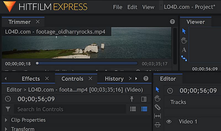
Task: Click the Viewer timecode 00:00:56:09
Action: click(205, 69)
